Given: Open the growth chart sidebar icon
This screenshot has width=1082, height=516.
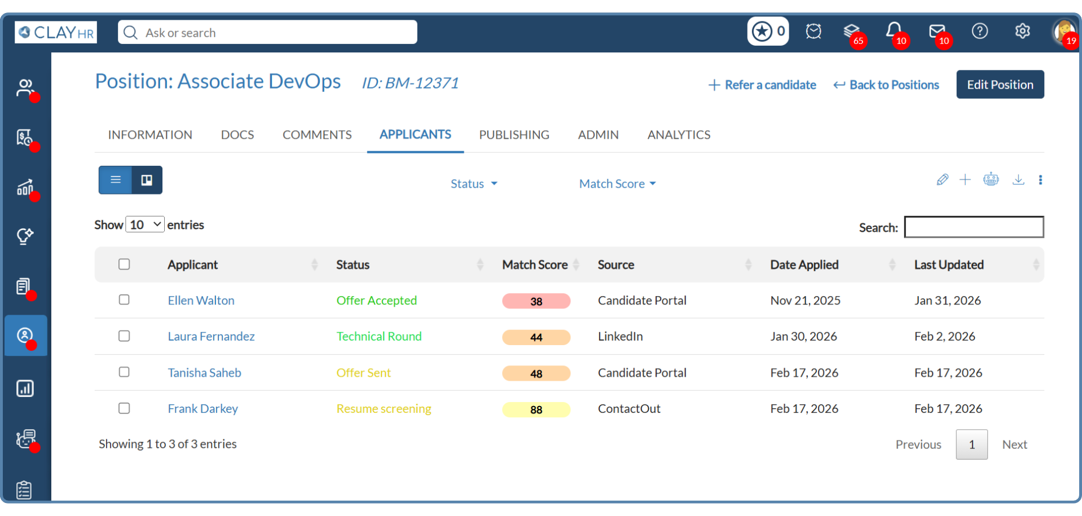Looking at the screenshot, I should [25, 187].
